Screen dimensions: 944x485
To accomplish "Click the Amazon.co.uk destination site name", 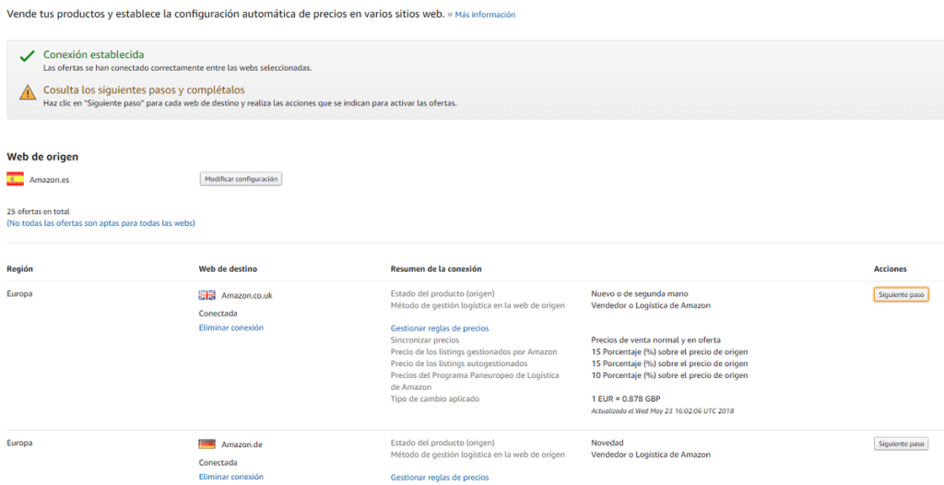I will 246,295.
